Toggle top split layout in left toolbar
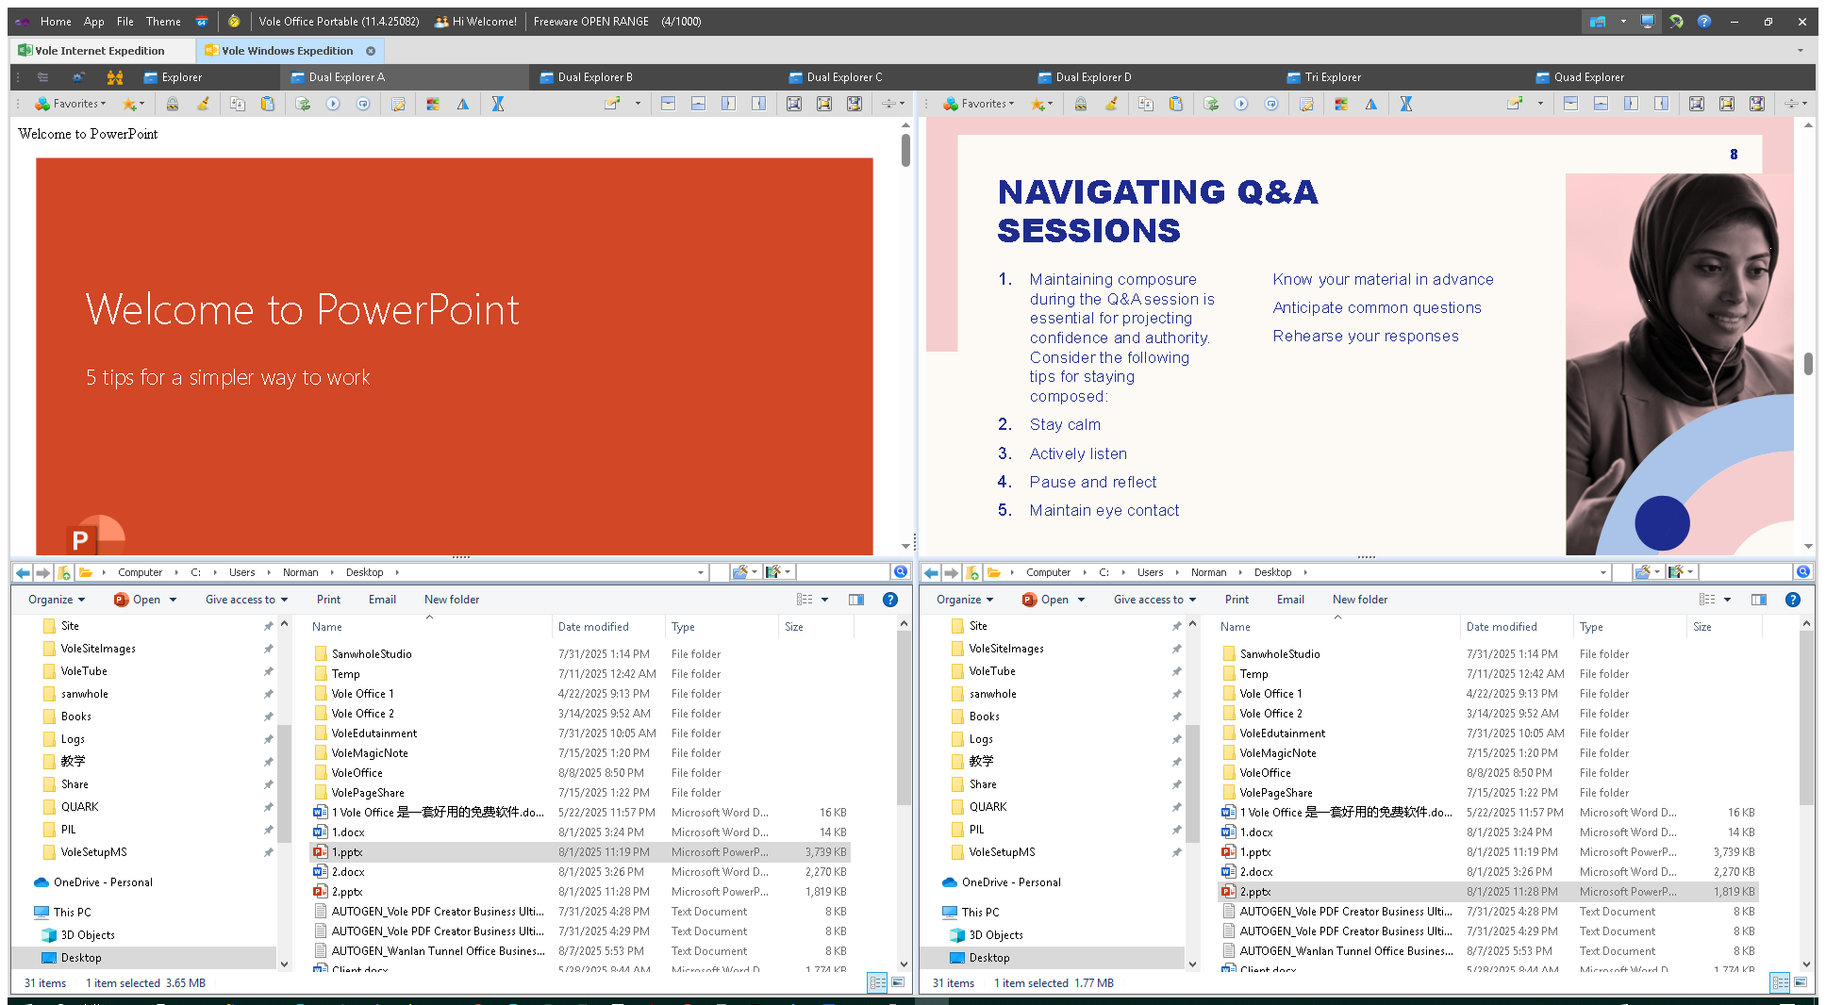 668,104
